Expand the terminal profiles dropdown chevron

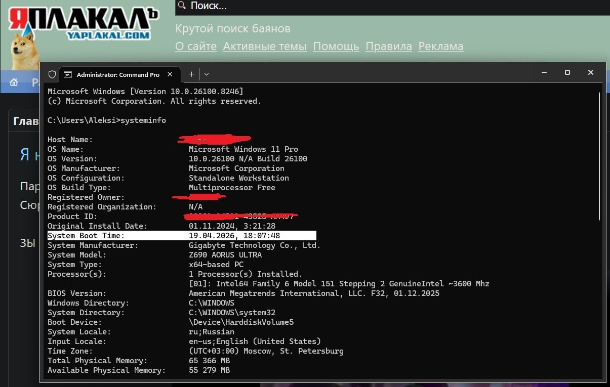tap(207, 74)
